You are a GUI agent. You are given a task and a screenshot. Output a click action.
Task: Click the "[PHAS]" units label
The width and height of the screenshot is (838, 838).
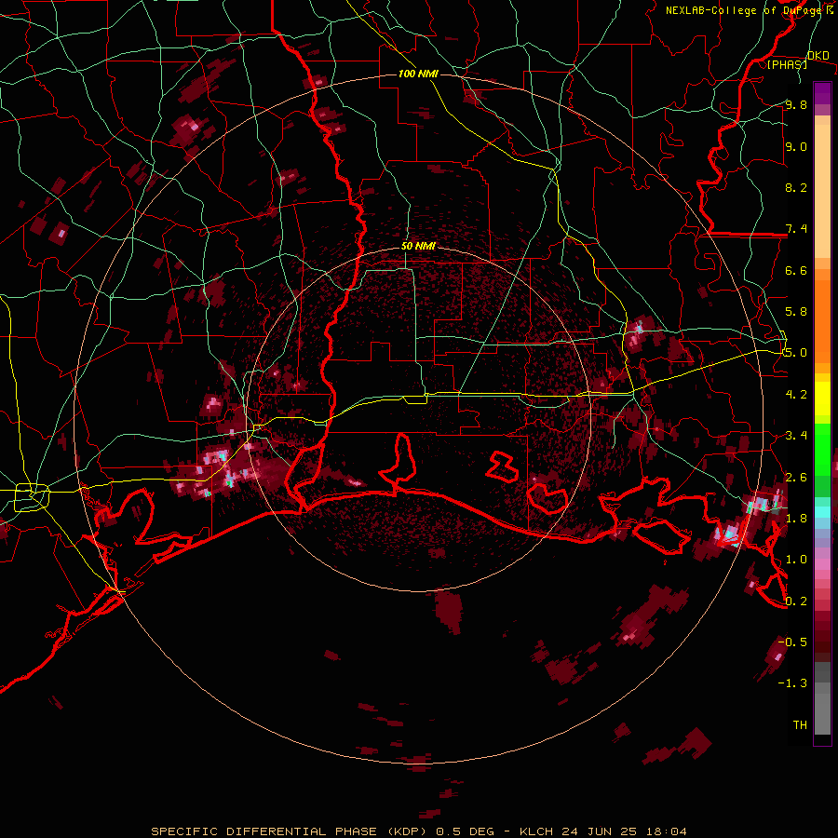pyautogui.click(x=787, y=64)
